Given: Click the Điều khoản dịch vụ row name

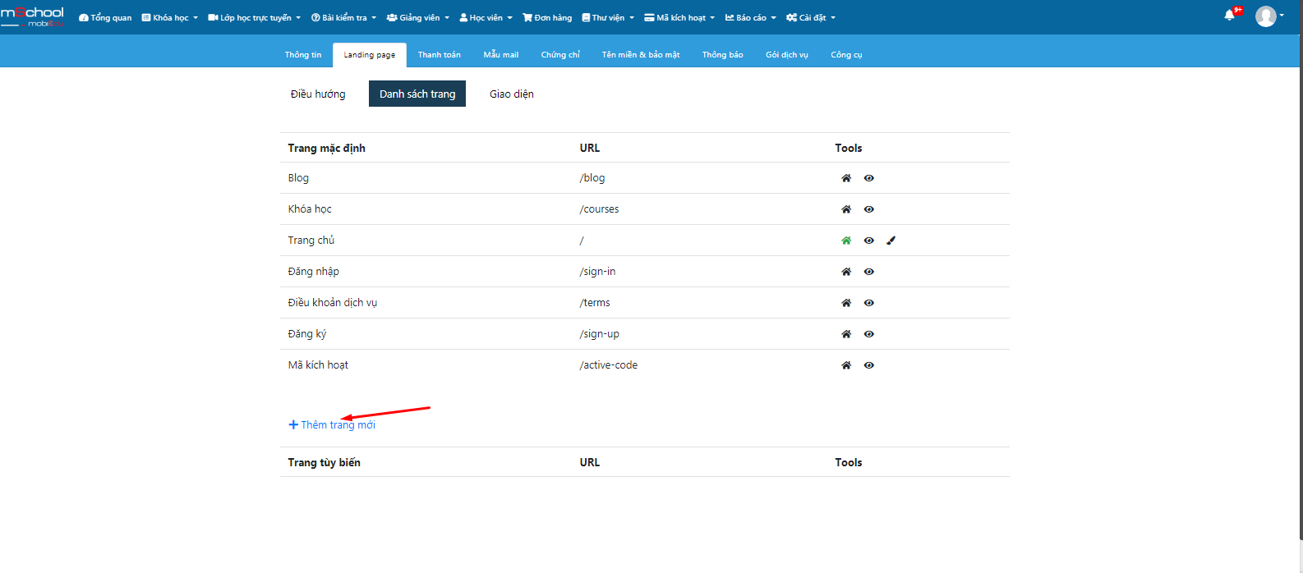Looking at the screenshot, I should (x=333, y=303).
